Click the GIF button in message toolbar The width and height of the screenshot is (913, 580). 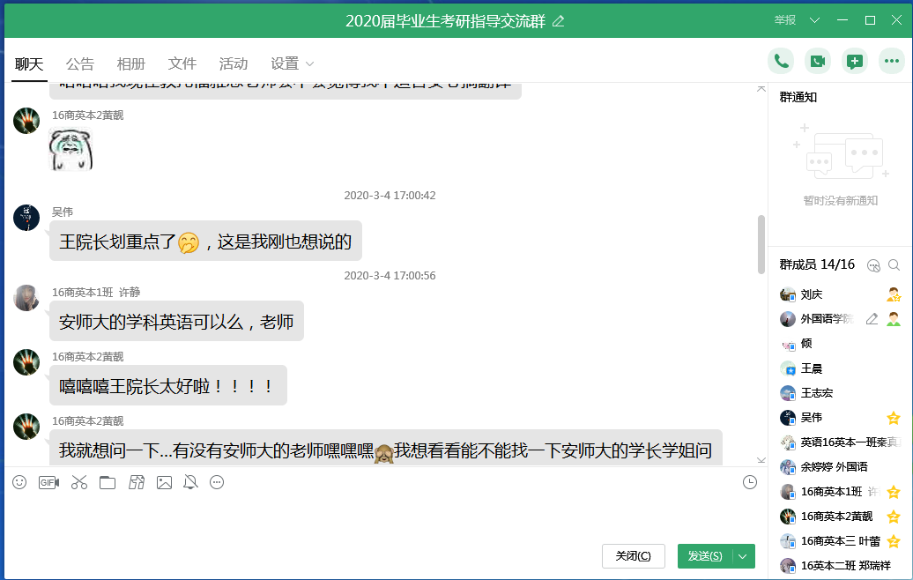(x=48, y=482)
